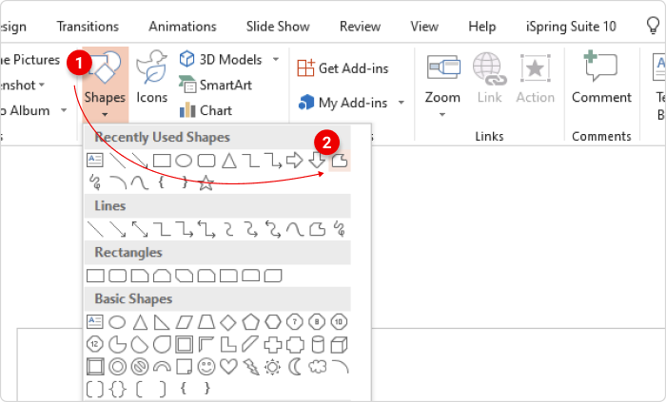Select the Sun shape
666x402 pixels.
pyautogui.click(x=273, y=367)
